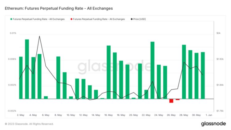Click the '2. May' x-axis label
Image resolution: width=231 pixels, height=130 pixels.
[21, 115]
